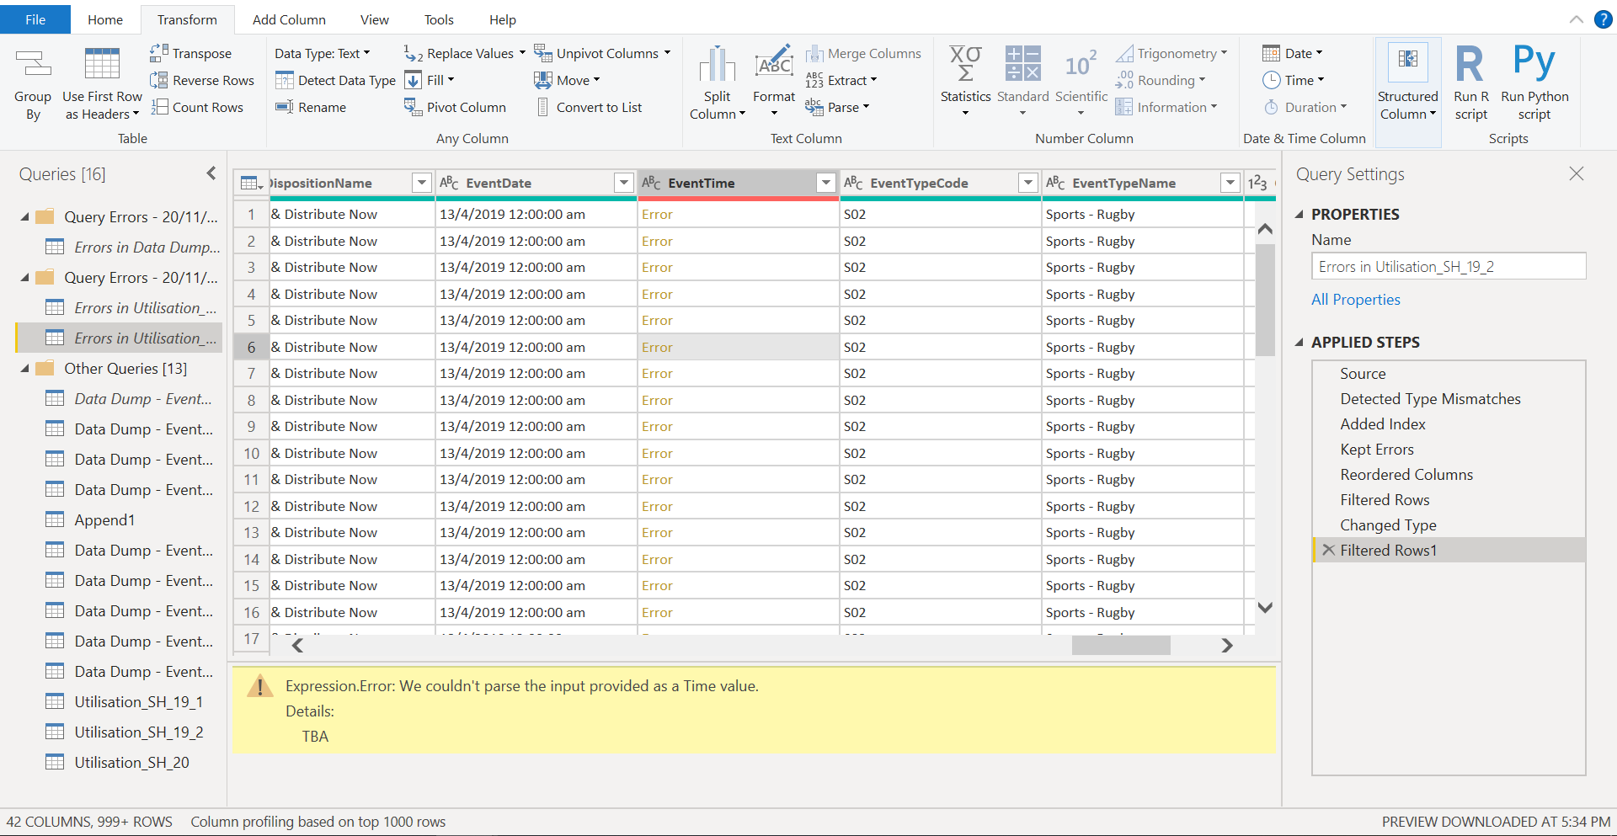Switch to the View tab
This screenshot has height=836, width=1617.
375,19
